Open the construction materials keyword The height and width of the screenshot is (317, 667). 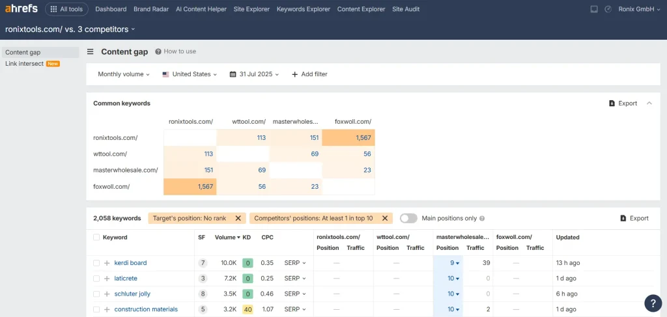pos(146,309)
